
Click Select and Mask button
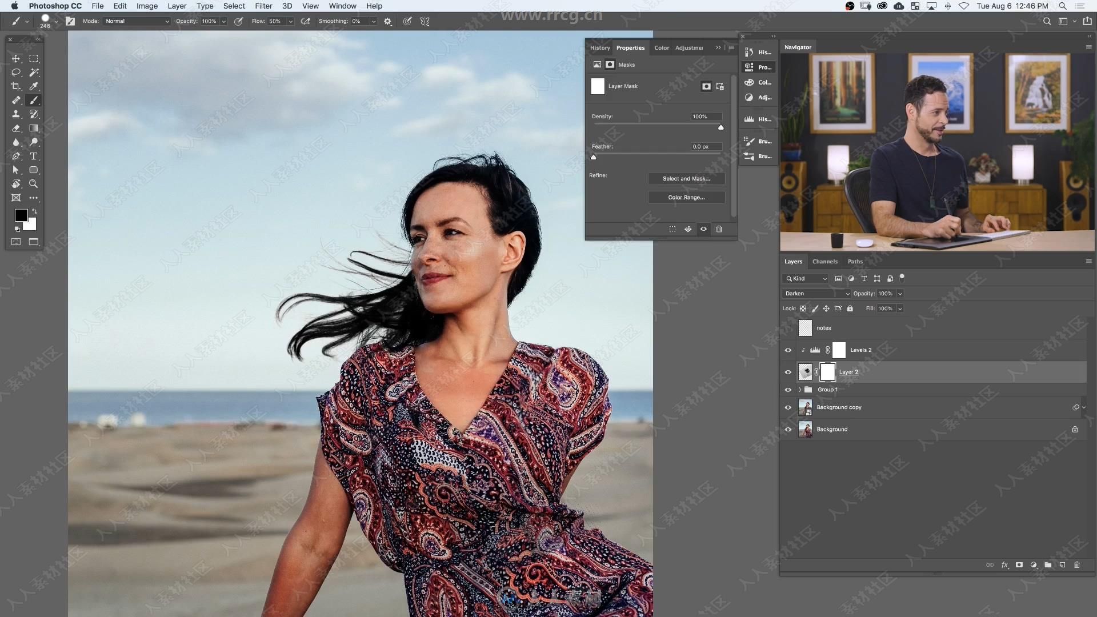[686, 179]
